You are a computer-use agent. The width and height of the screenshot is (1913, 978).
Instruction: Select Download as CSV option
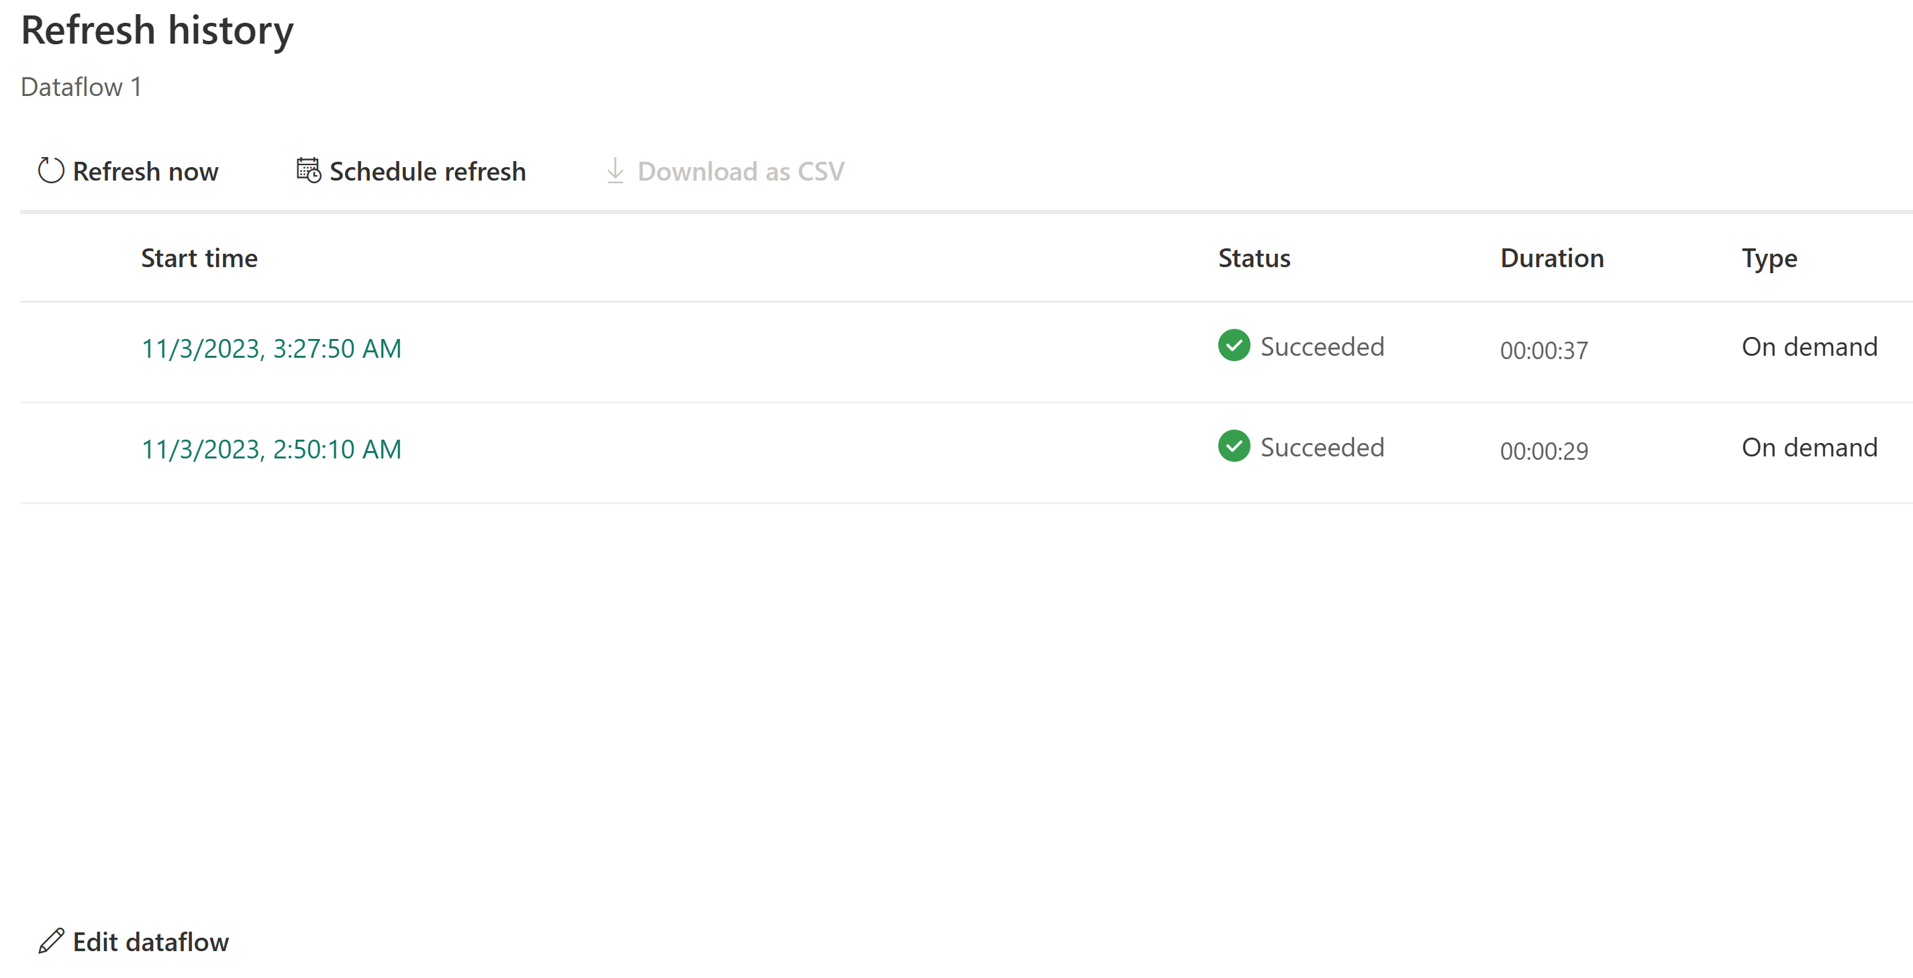(x=725, y=172)
